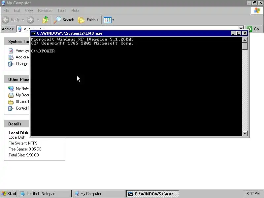The width and height of the screenshot is (264, 198).
Task: Click the Start button
Action: click(x=9, y=194)
